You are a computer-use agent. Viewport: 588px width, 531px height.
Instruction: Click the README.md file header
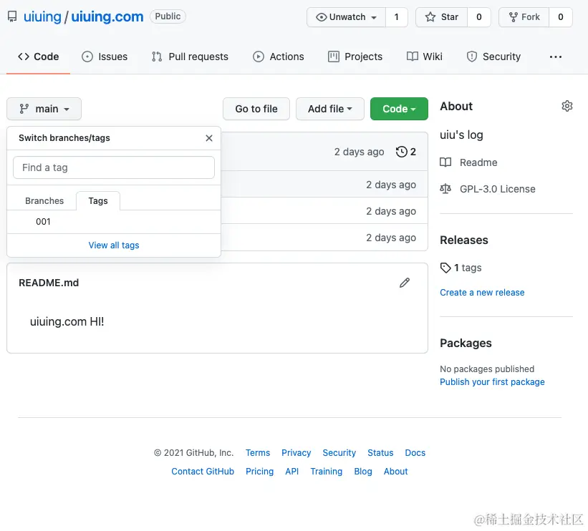[x=49, y=283]
